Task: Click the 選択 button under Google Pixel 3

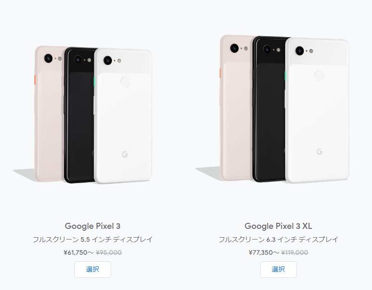Action: point(92,270)
